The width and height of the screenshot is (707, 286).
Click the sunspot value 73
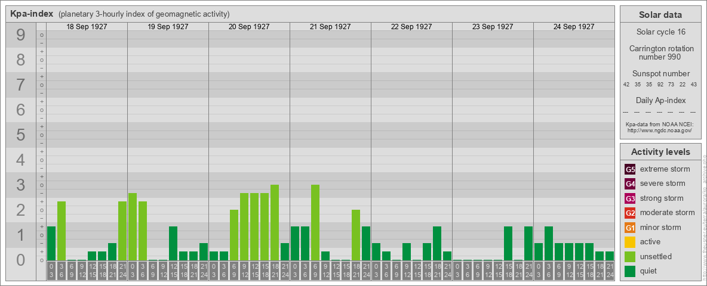(671, 85)
